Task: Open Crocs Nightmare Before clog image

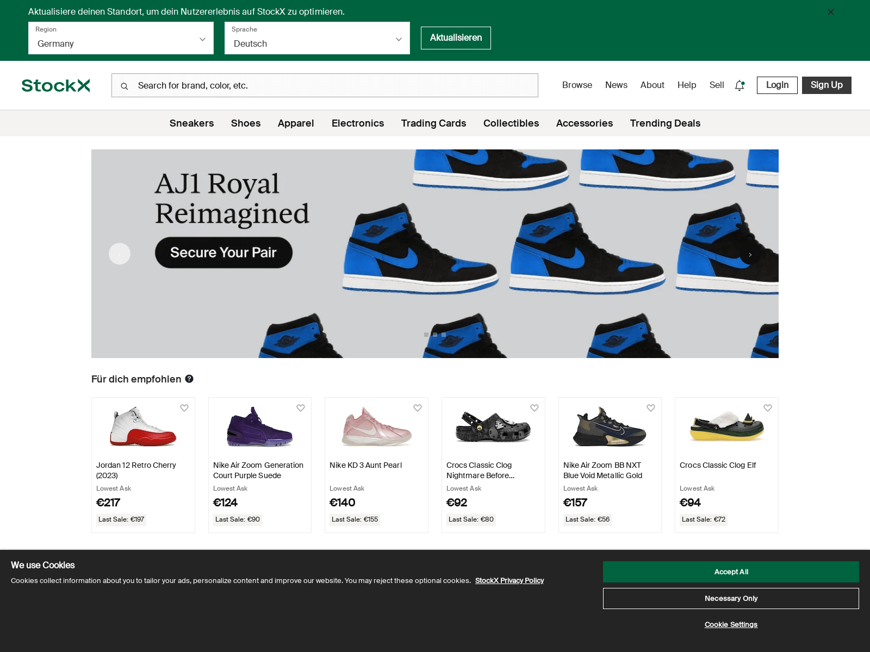Action: tap(493, 427)
